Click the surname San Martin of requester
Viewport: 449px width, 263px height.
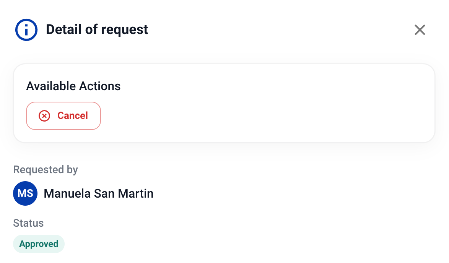(x=124, y=193)
